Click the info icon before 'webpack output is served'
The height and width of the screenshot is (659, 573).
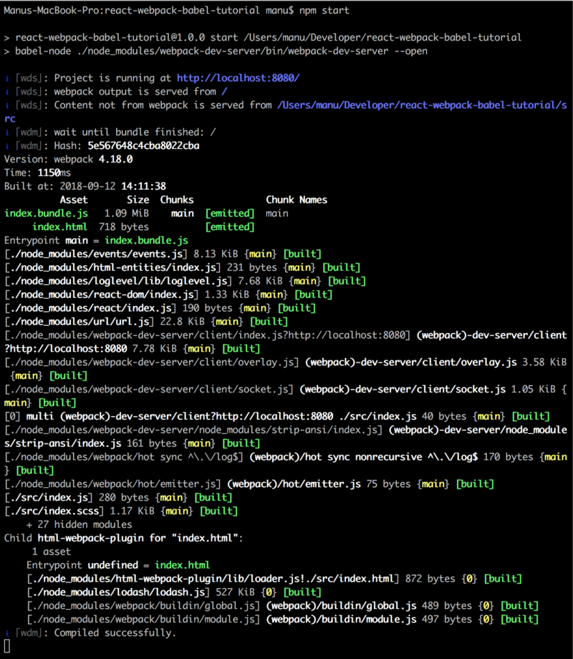click(7, 92)
